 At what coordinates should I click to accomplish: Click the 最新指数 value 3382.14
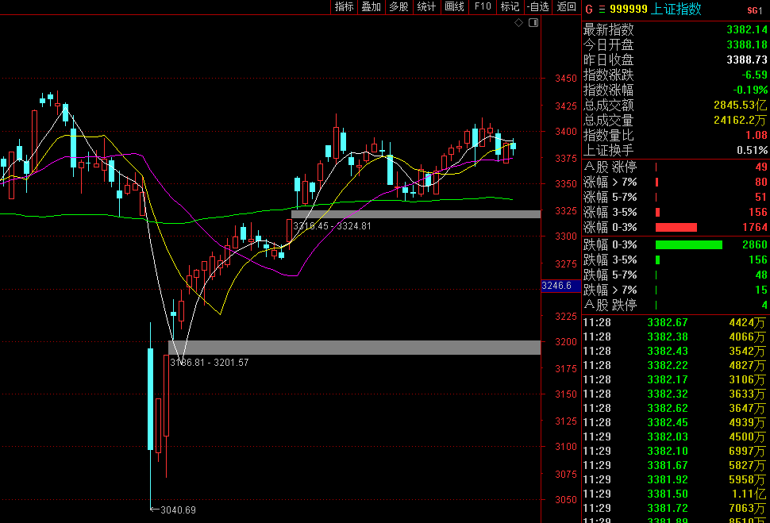[x=746, y=29]
